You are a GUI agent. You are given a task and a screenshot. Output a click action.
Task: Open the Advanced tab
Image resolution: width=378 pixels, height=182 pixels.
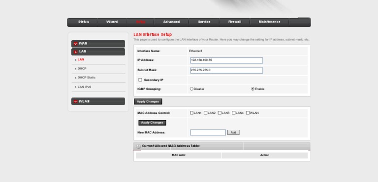171,22
